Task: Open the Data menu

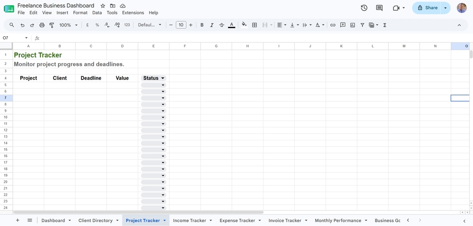Action: [97, 13]
